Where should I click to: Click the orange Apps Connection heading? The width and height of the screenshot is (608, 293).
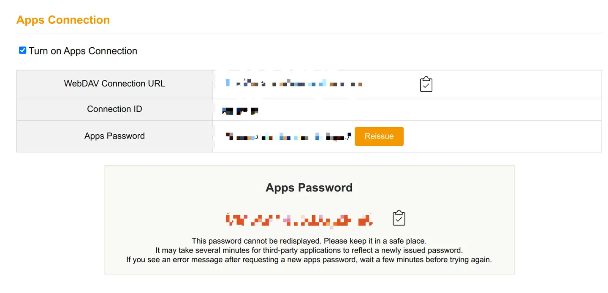click(63, 20)
